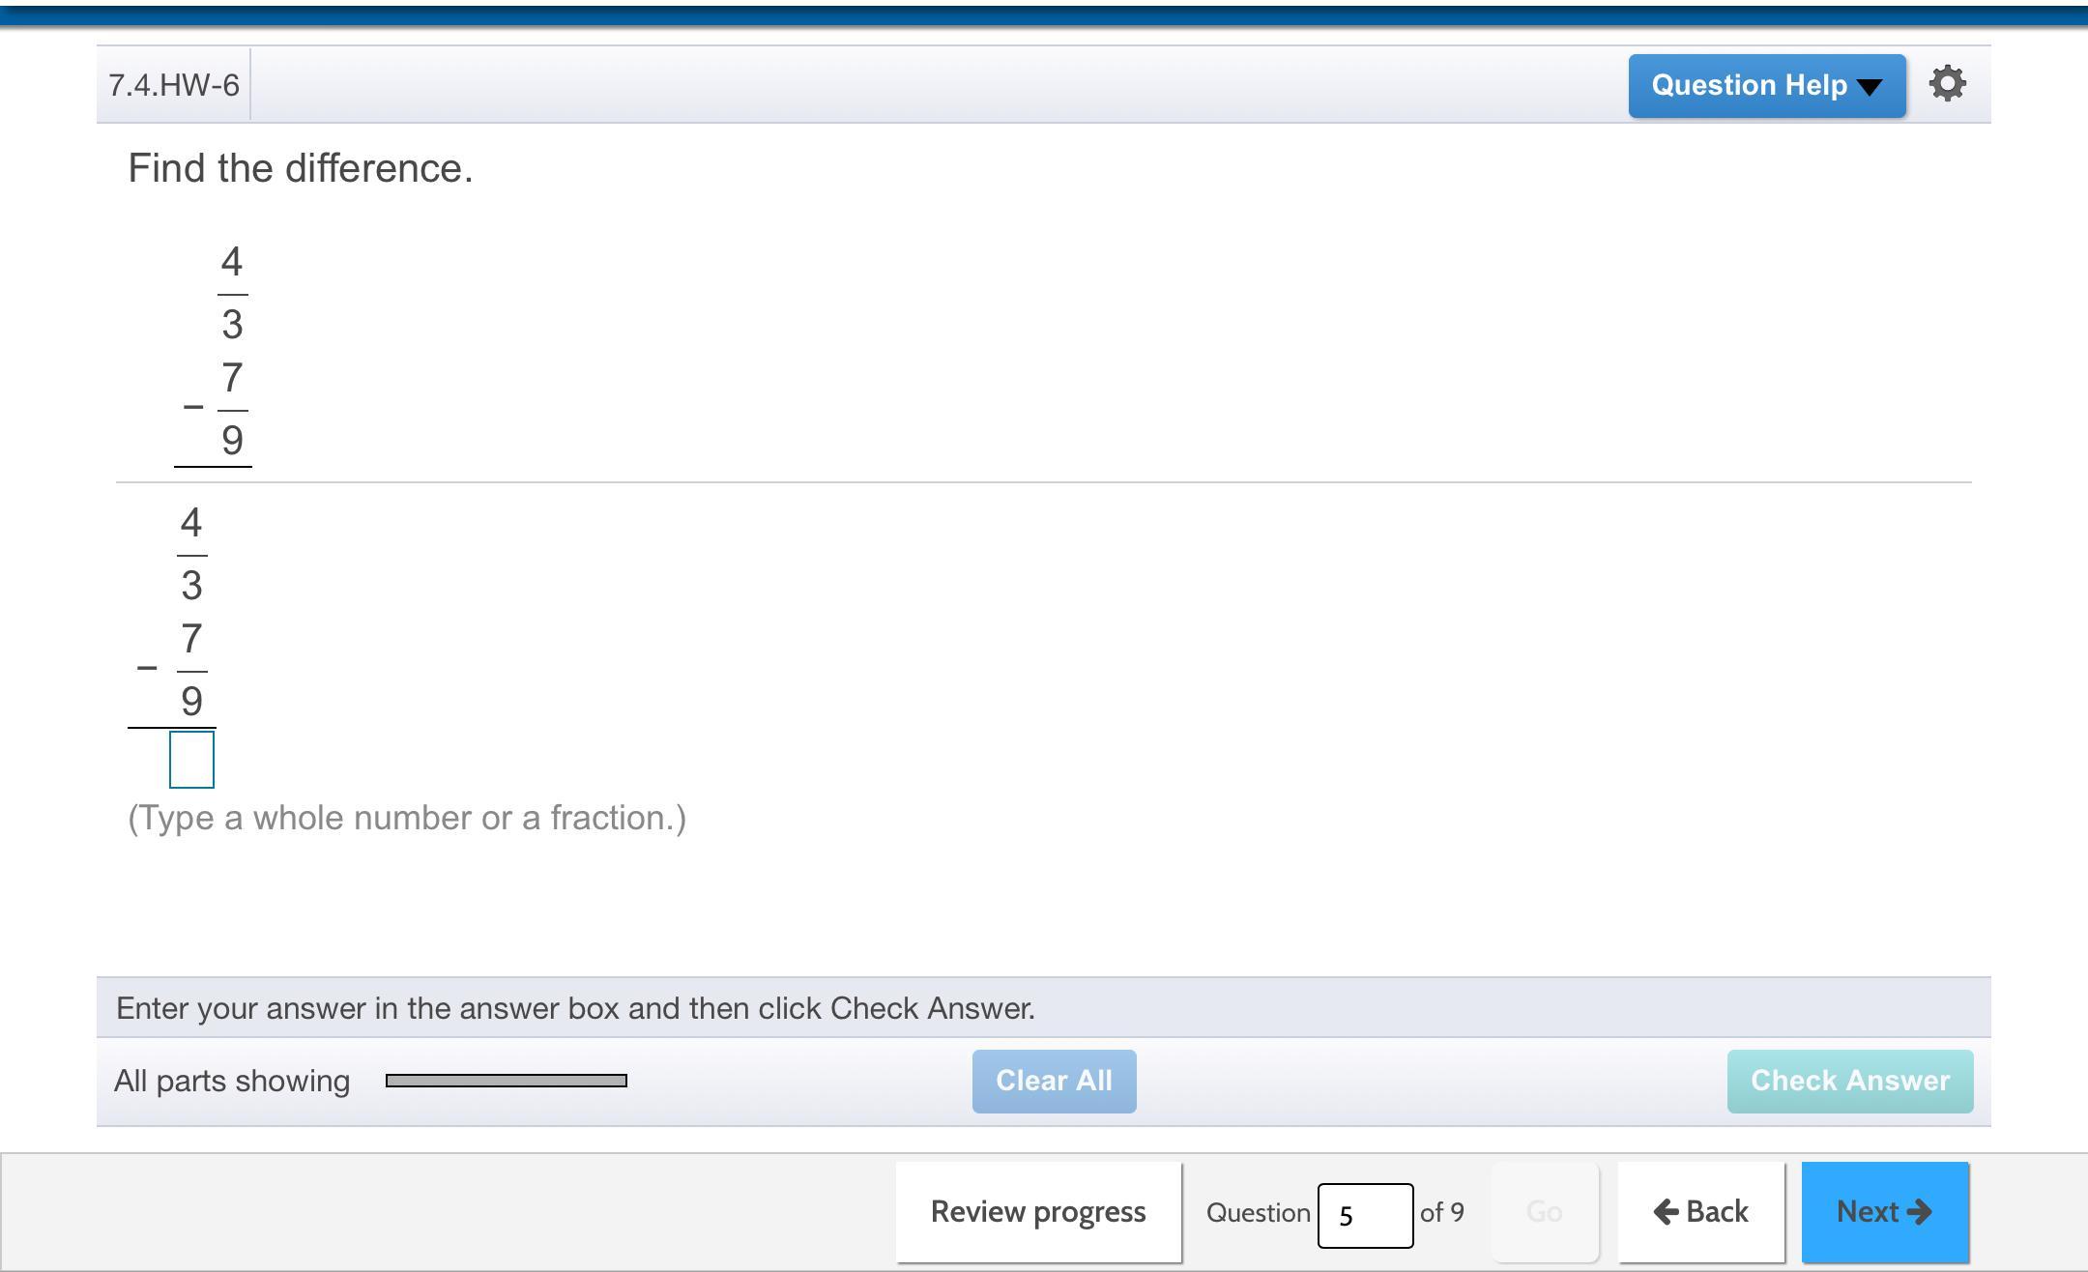This screenshot has height=1272, width=2088.
Task: Click the 'All parts showing' label
Action: [x=232, y=1081]
